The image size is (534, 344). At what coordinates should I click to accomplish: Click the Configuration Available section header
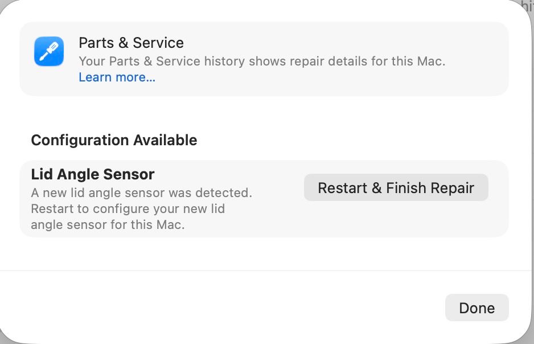click(x=114, y=140)
